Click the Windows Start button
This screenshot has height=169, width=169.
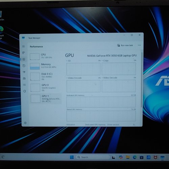pos(72,157)
